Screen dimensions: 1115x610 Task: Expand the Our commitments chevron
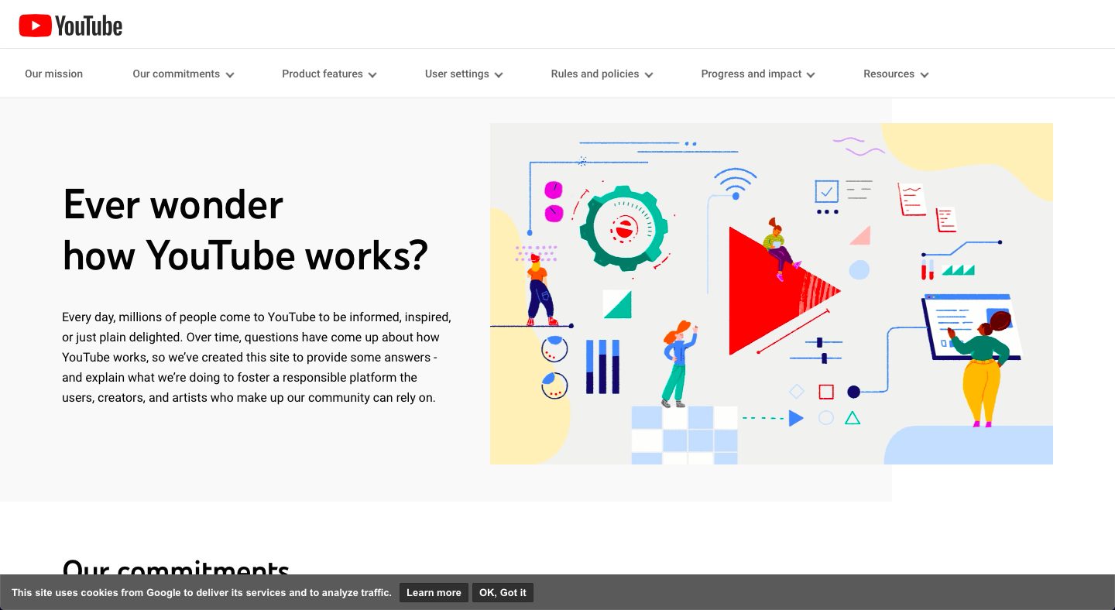[230, 75]
